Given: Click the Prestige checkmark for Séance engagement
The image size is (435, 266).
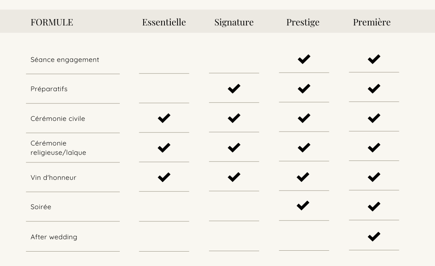Looking at the screenshot, I should [304, 59].
